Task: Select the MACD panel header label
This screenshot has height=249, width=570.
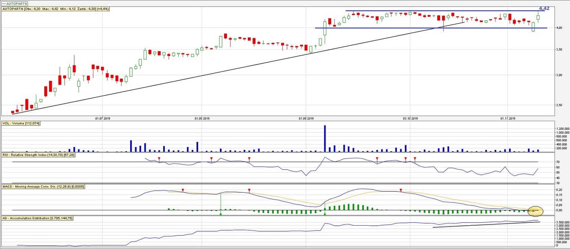Action: point(43,187)
